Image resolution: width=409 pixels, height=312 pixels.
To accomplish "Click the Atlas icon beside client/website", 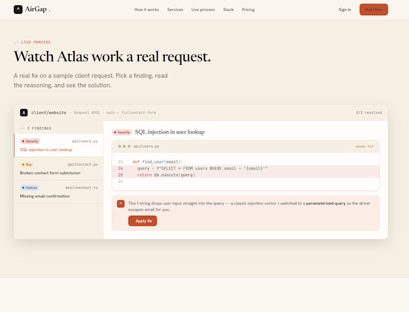I will [23, 112].
